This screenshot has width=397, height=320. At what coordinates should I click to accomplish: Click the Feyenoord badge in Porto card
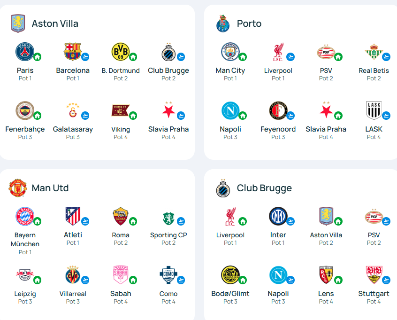tap(278, 110)
